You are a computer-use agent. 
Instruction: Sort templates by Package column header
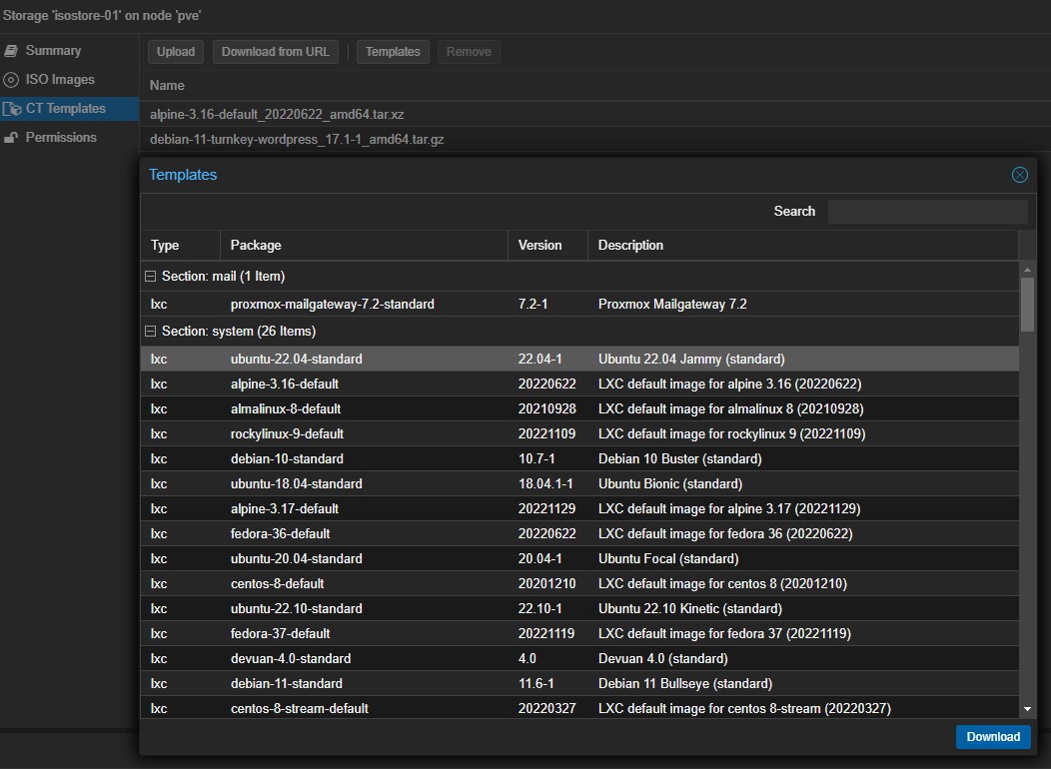point(256,245)
